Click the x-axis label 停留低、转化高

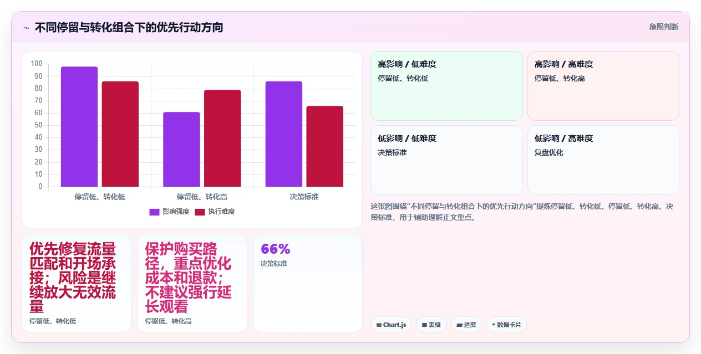pyautogui.click(x=202, y=197)
